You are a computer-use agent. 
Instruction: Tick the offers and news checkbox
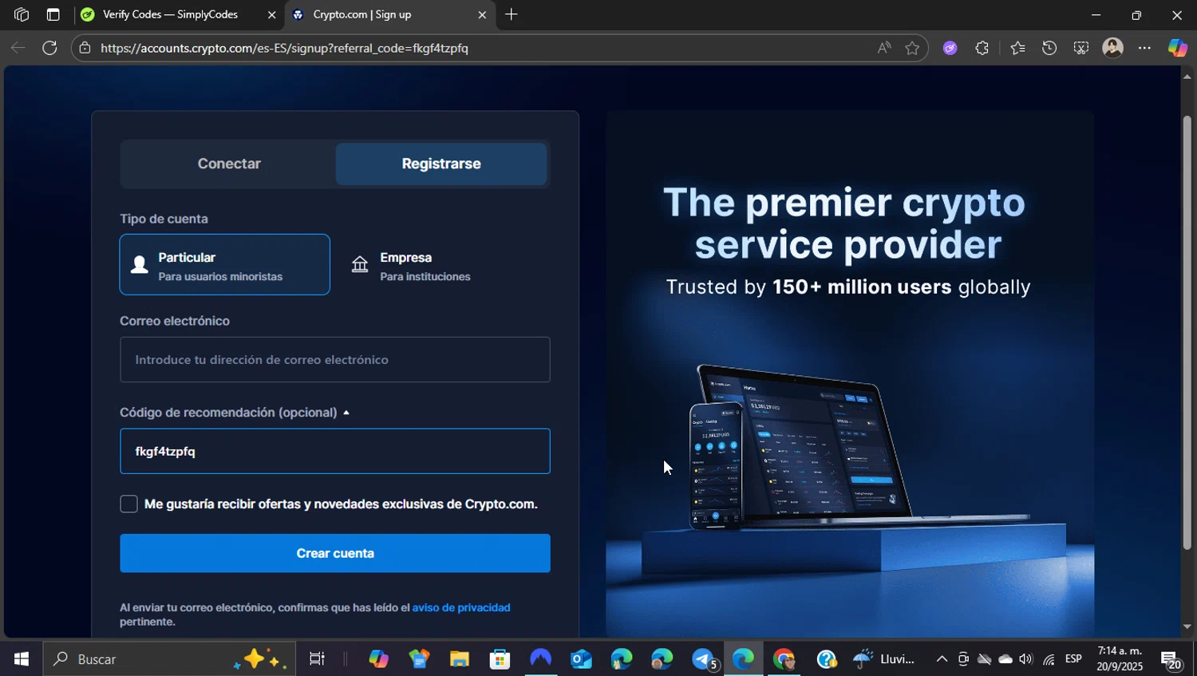[x=128, y=504]
